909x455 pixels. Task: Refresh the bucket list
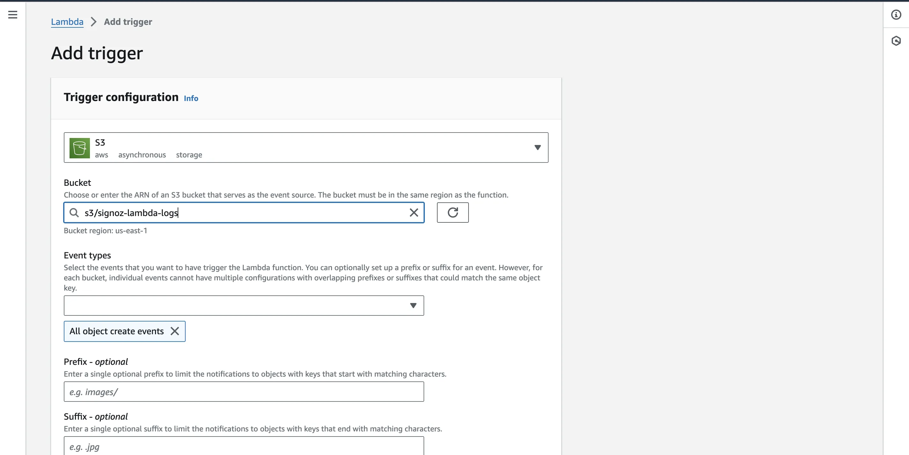pos(453,213)
